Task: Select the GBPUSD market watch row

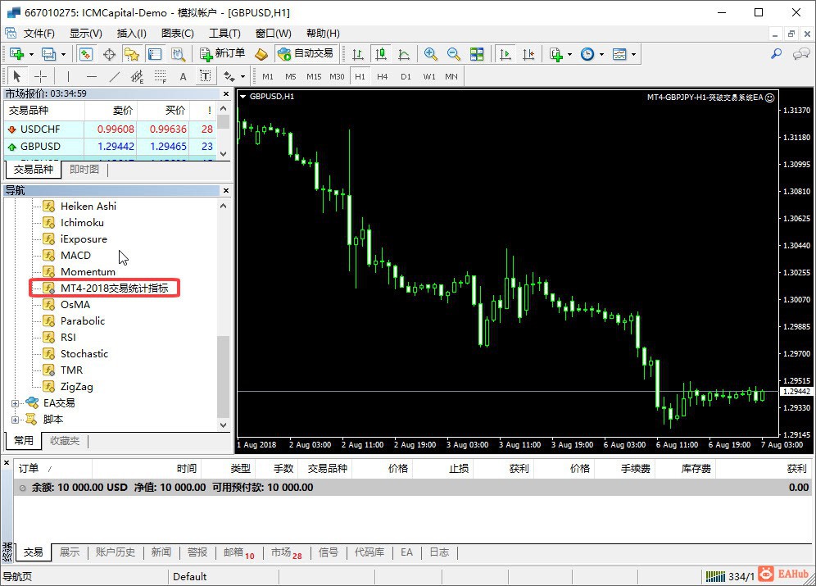Action: pyautogui.click(x=111, y=146)
